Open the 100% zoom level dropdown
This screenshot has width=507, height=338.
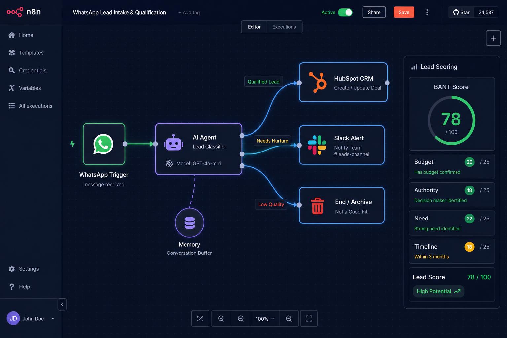click(x=265, y=319)
